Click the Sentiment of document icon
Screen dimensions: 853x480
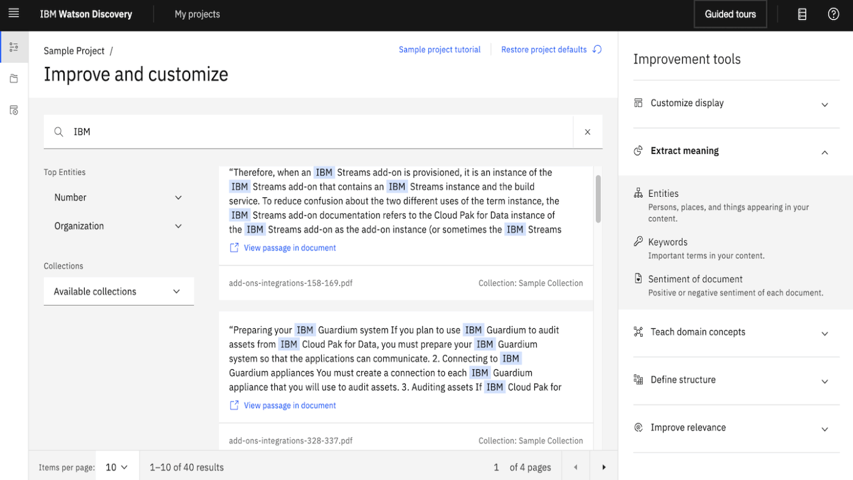point(638,278)
